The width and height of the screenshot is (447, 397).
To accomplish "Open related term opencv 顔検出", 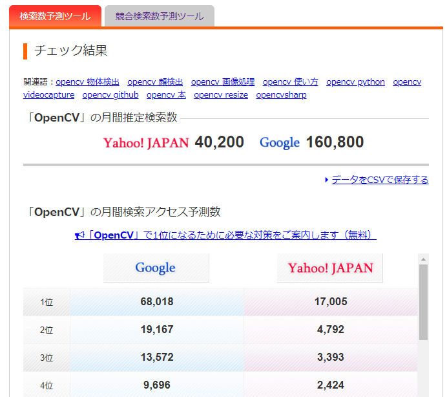I will 155,82.
